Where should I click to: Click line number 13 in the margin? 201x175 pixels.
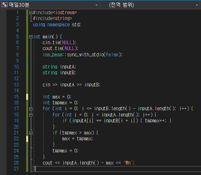pyautogui.click(x=17, y=85)
